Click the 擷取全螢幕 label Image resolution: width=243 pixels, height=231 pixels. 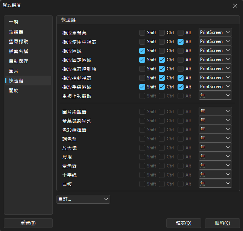coord(74,33)
